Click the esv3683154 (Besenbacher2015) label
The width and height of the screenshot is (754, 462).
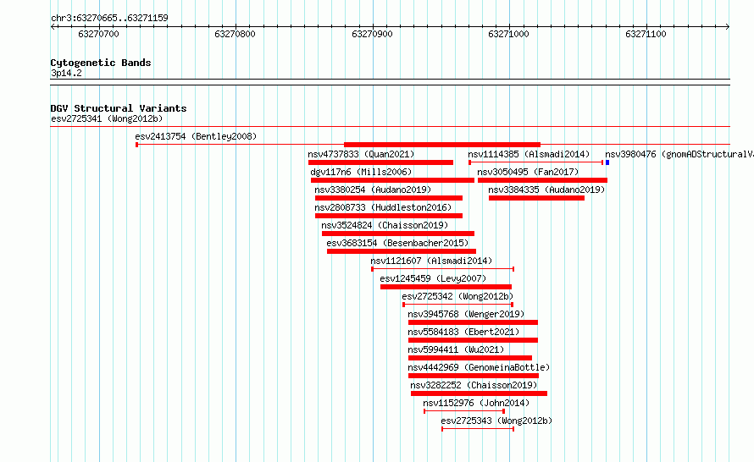coord(397,243)
